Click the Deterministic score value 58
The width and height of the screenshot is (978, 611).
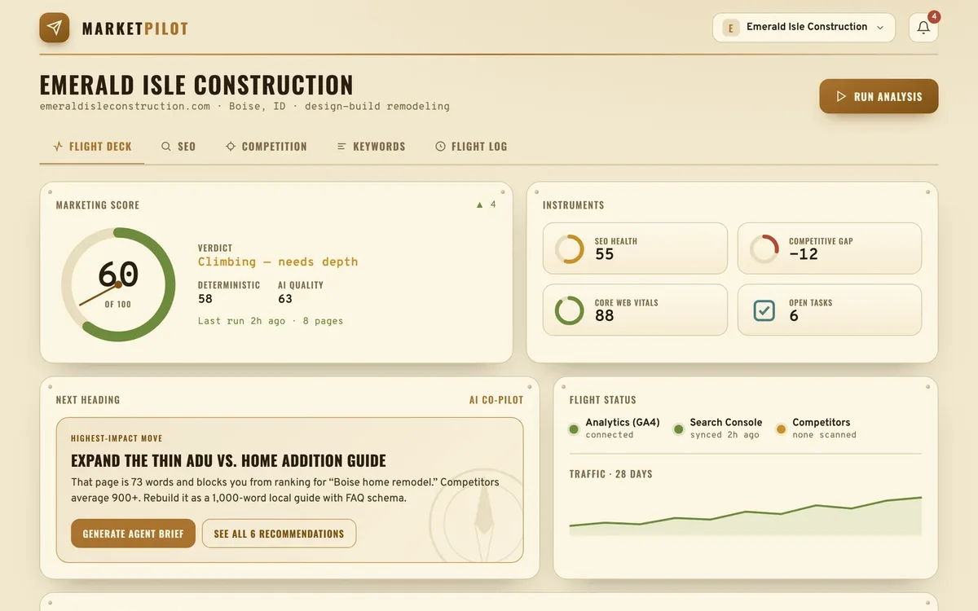click(205, 299)
